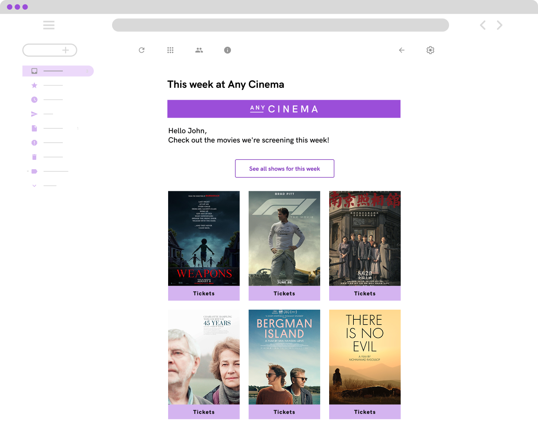The image size is (538, 443).
Task: Click See all shows for this week
Action: 285,168
